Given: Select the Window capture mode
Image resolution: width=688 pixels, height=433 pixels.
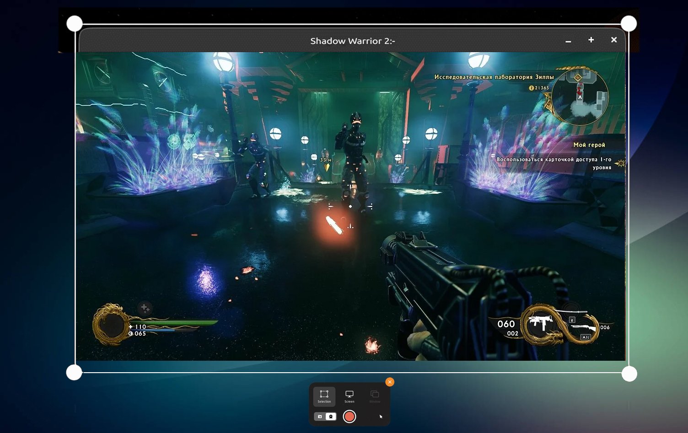Looking at the screenshot, I should pyautogui.click(x=375, y=396).
